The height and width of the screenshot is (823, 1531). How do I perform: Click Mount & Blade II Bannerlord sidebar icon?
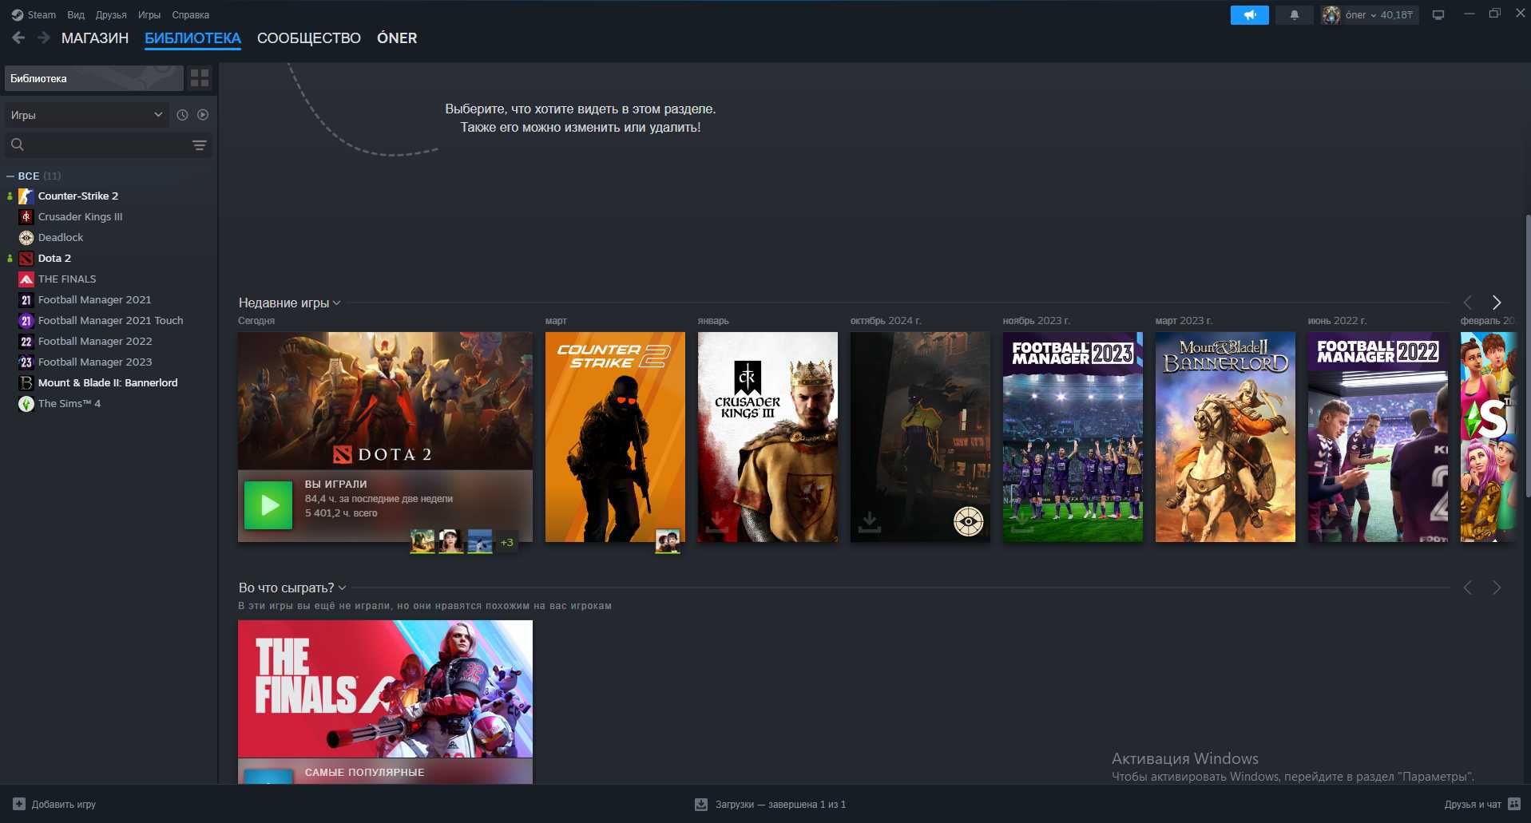pos(26,382)
